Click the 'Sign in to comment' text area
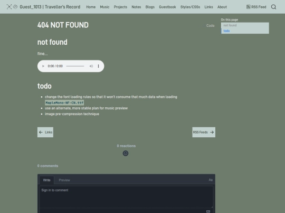This screenshot has width=285, height=213. 126,197
